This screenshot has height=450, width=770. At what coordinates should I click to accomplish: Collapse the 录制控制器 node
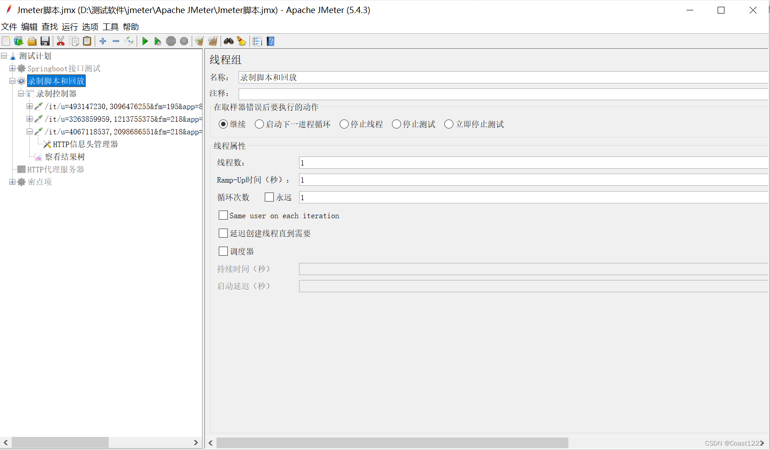pos(21,94)
